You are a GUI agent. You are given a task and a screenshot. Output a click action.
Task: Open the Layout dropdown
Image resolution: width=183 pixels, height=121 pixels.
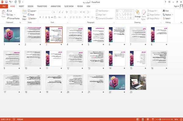(32, 11)
